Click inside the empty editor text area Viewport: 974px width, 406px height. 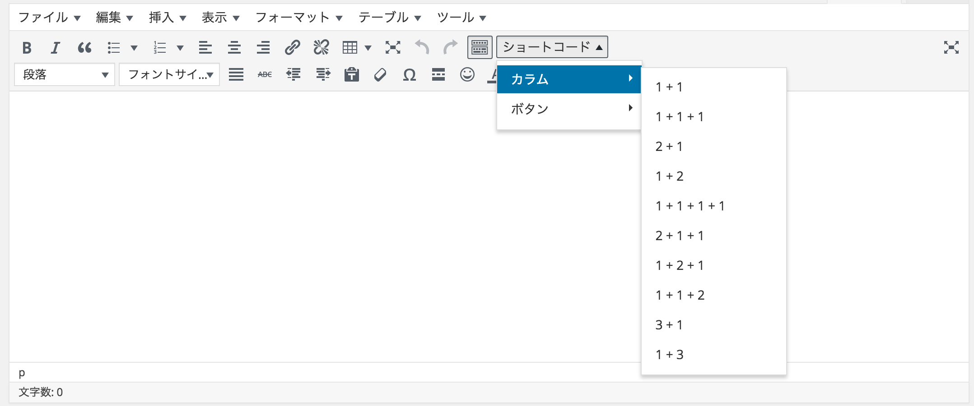point(271,225)
